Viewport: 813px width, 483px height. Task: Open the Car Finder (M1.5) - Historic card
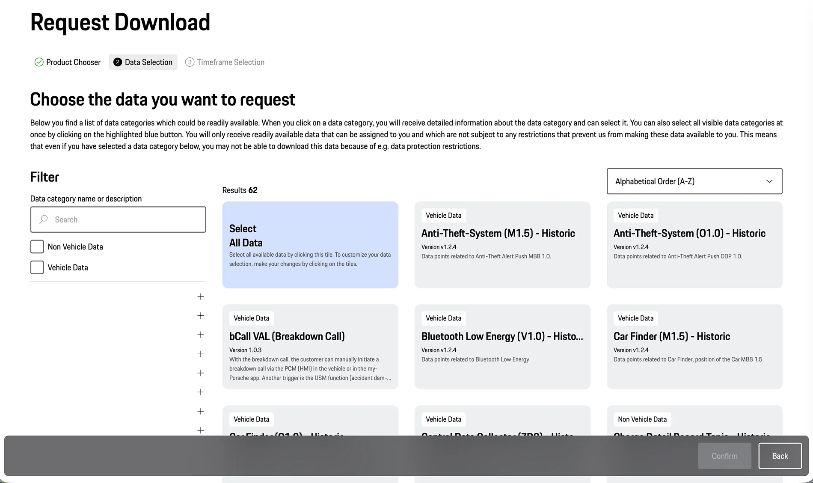click(694, 347)
